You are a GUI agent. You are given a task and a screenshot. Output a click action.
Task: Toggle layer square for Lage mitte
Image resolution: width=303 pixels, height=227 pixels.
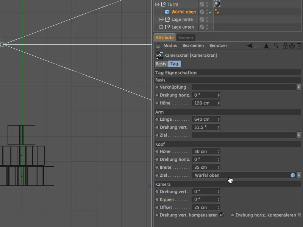point(202,19)
